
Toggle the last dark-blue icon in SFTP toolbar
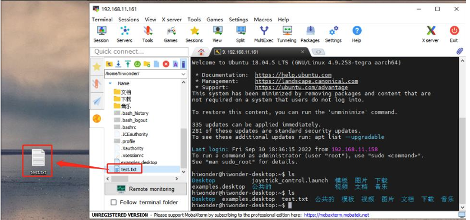coord(184,64)
